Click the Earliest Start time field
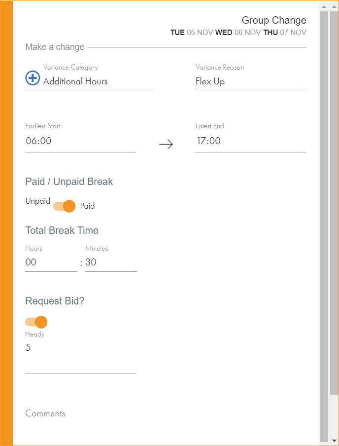339x446 pixels. [x=80, y=141]
